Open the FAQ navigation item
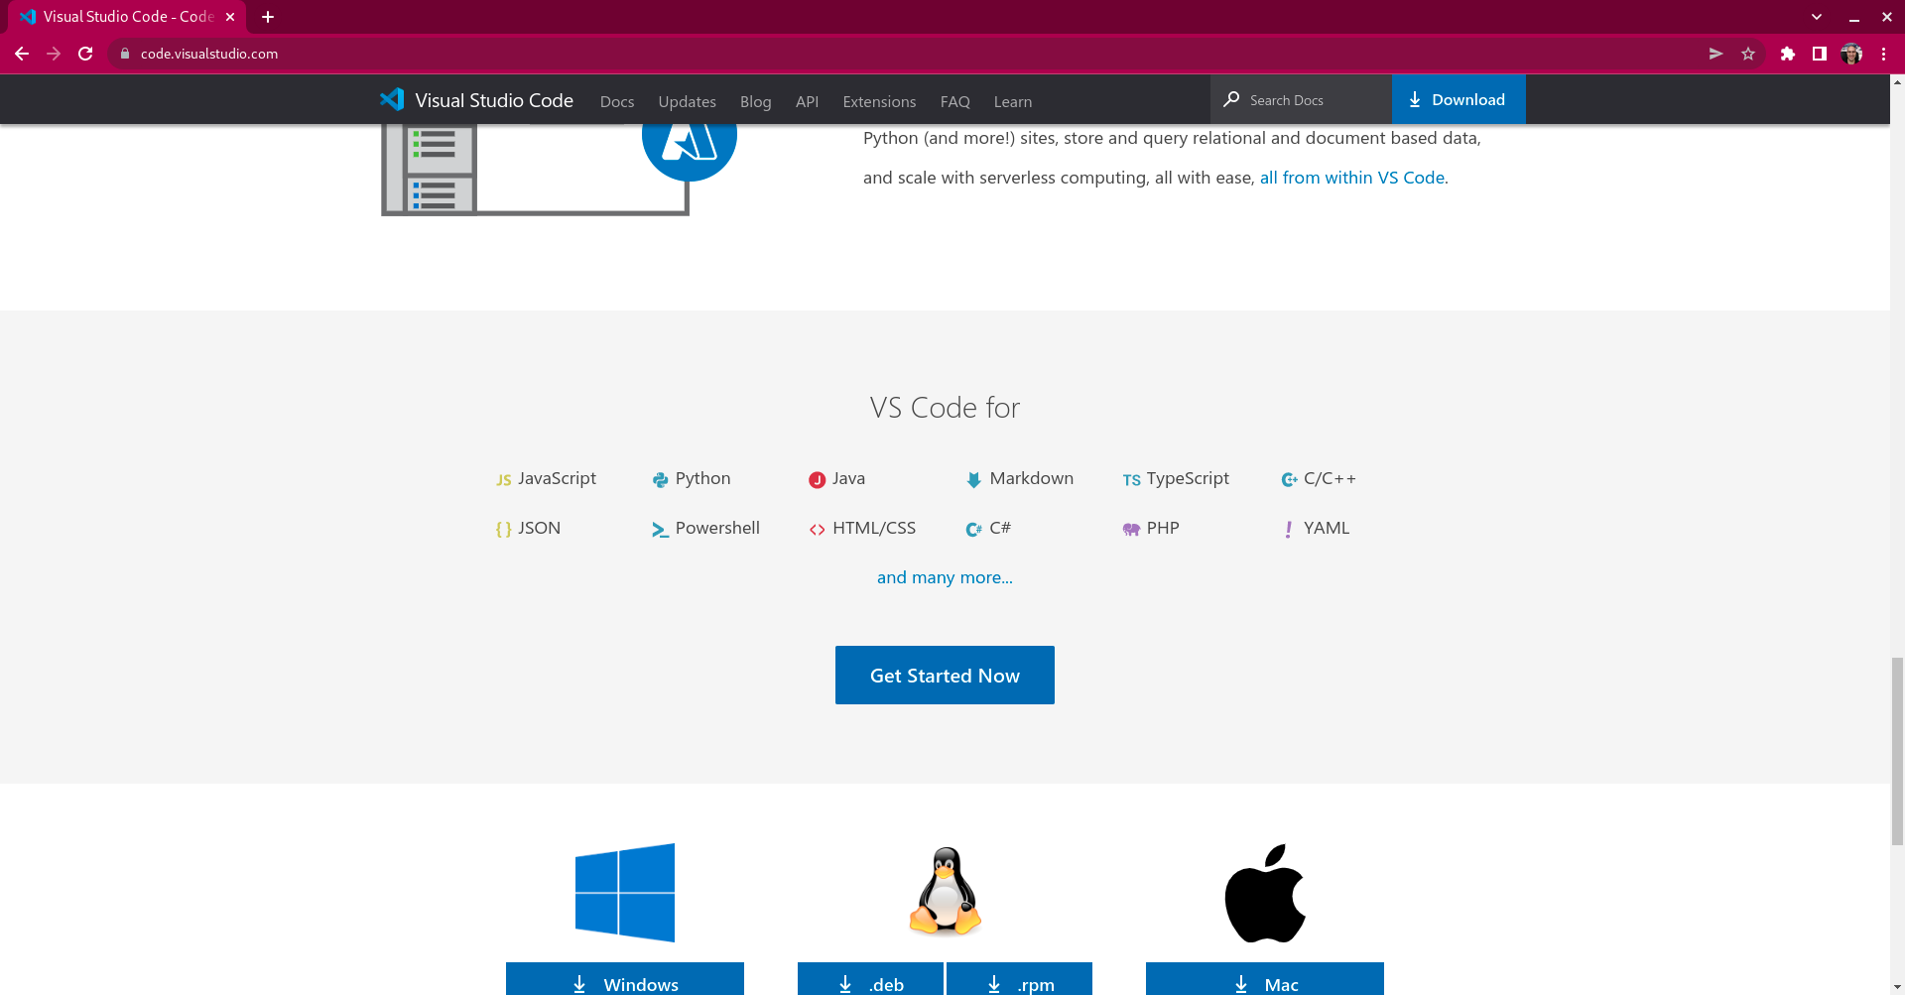 (954, 101)
